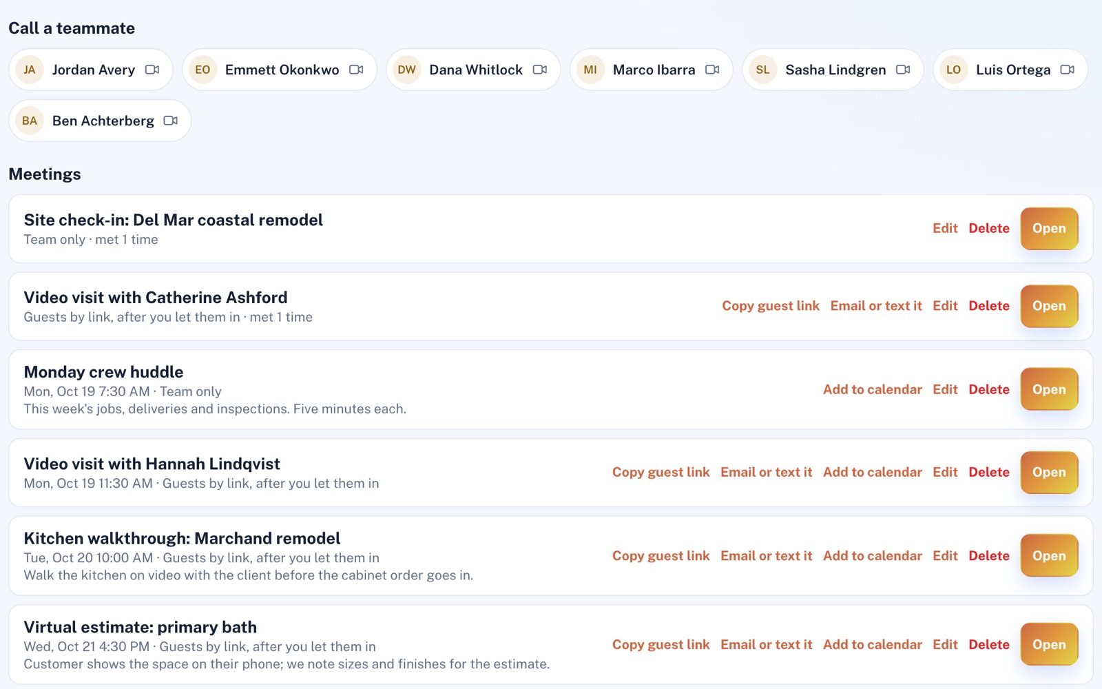The image size is (1102, 689).
Task: Click the Virtual estimate: primary bath title
Action: coord(140,627)
